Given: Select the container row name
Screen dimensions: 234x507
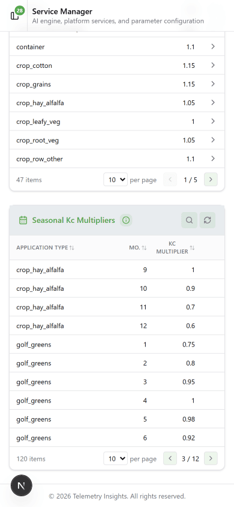Looking at the screenshot, I should pyautogui.click(x=31, y=47).
